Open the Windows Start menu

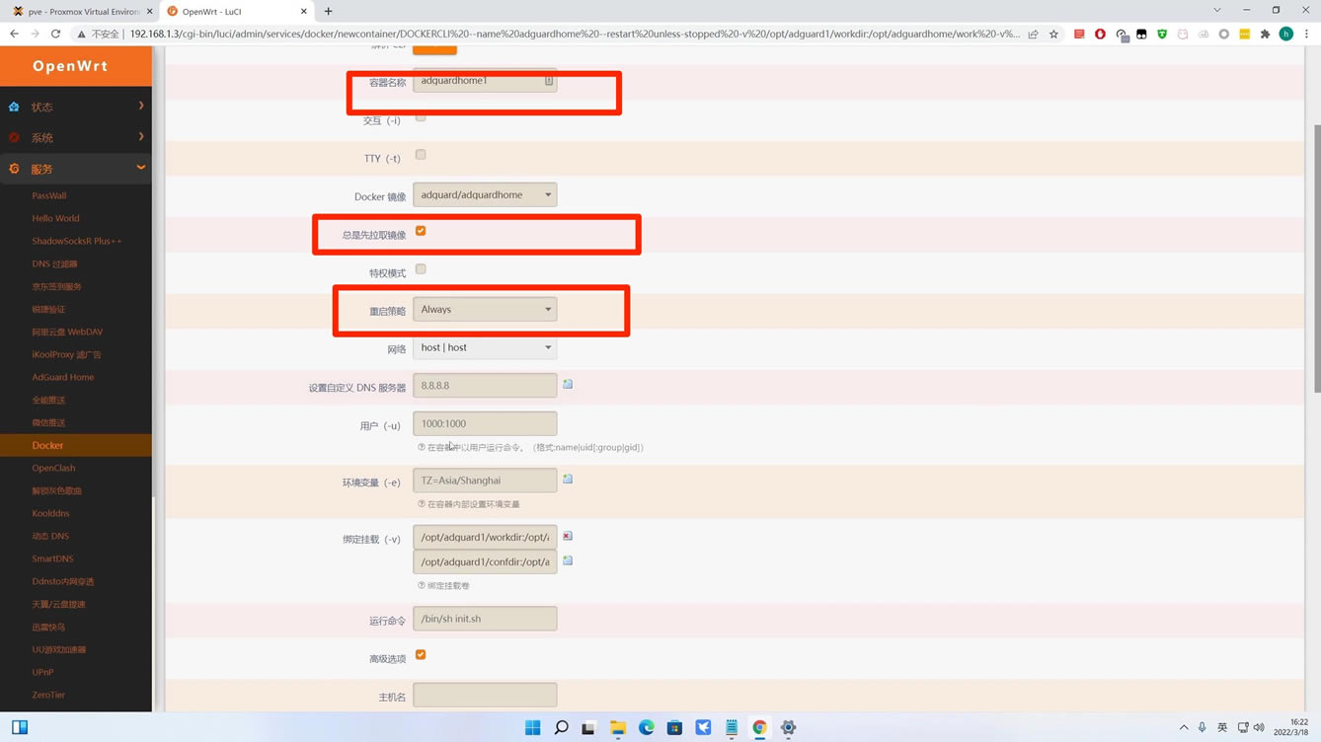click(x=532, y=727)
